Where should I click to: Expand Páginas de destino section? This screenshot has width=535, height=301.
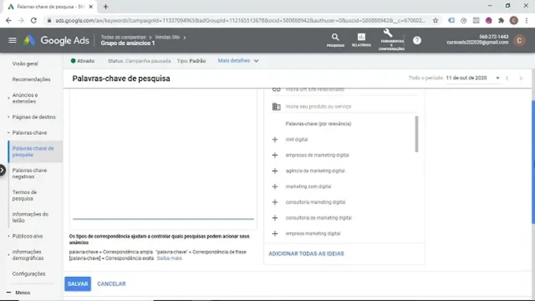(x=9, y=117)
